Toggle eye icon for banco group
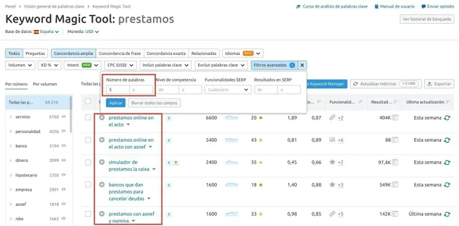Image resolution: width=459 pixels, height=226 pixels. pyautogui.click(x=64, y=145)
